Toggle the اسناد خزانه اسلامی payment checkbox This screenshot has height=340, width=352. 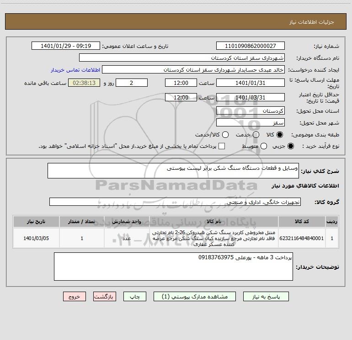click(x=222, y=146)
